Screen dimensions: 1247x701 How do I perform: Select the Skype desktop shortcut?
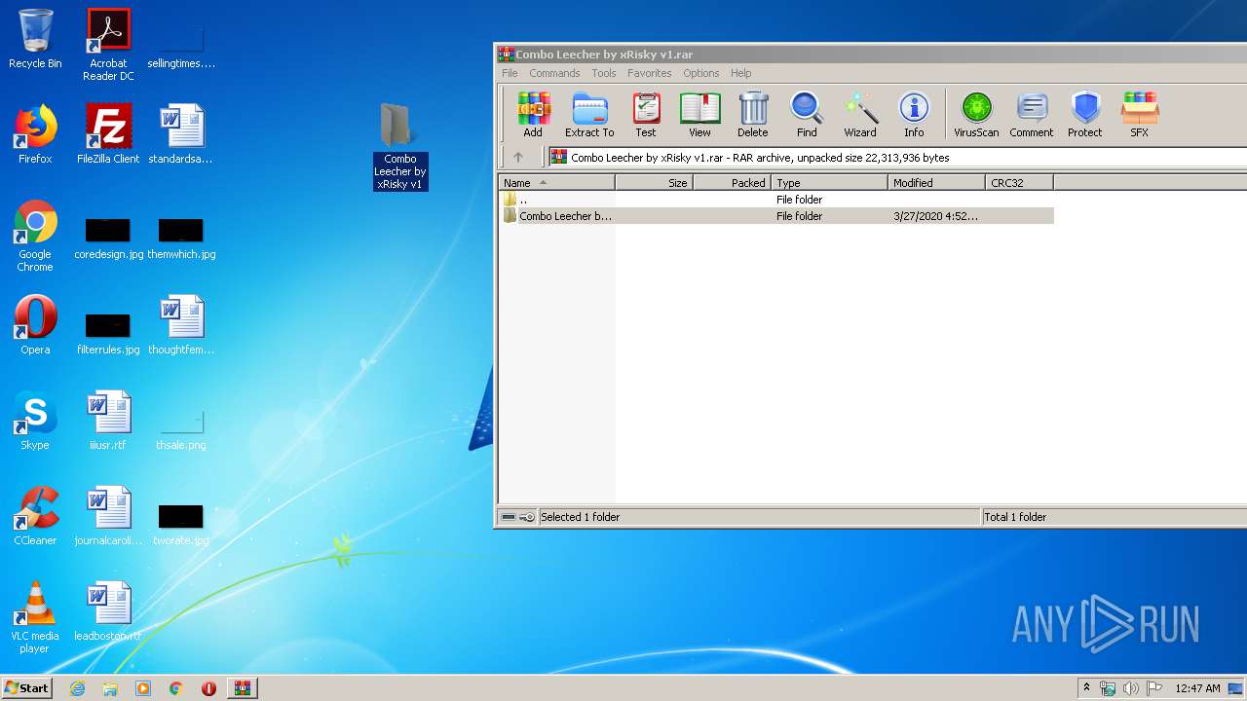point(35,421)
